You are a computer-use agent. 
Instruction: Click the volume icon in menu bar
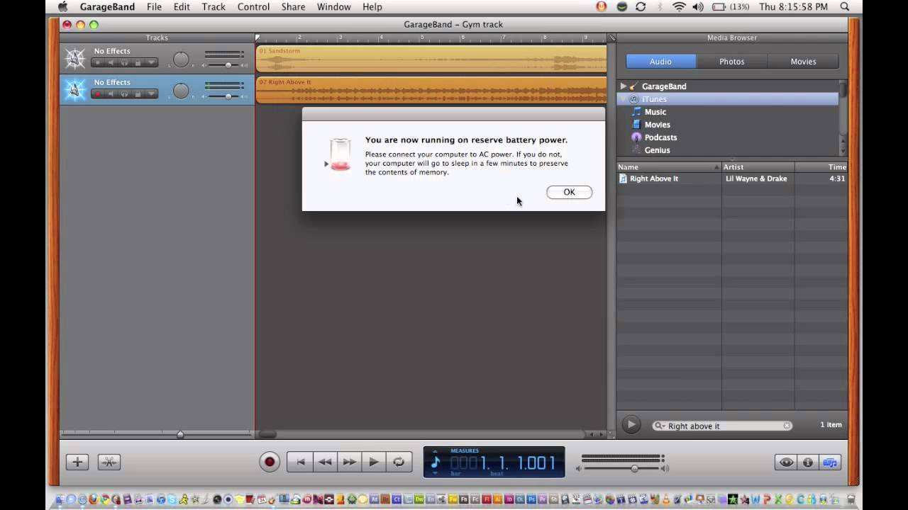click(698, 6)
